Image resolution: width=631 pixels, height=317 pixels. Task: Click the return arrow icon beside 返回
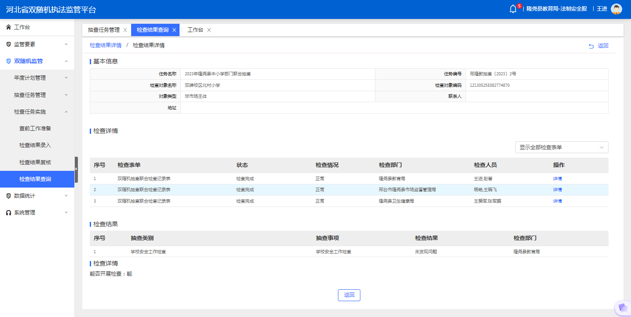pyautogui.click(x=591, y=45)
